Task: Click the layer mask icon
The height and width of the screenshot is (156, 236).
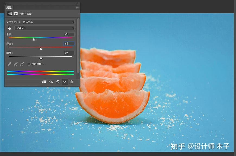Action: coord(15,14)
